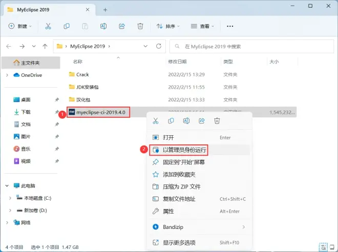Switch to large thumbnails view in status bar

click(x=332, y=247)
